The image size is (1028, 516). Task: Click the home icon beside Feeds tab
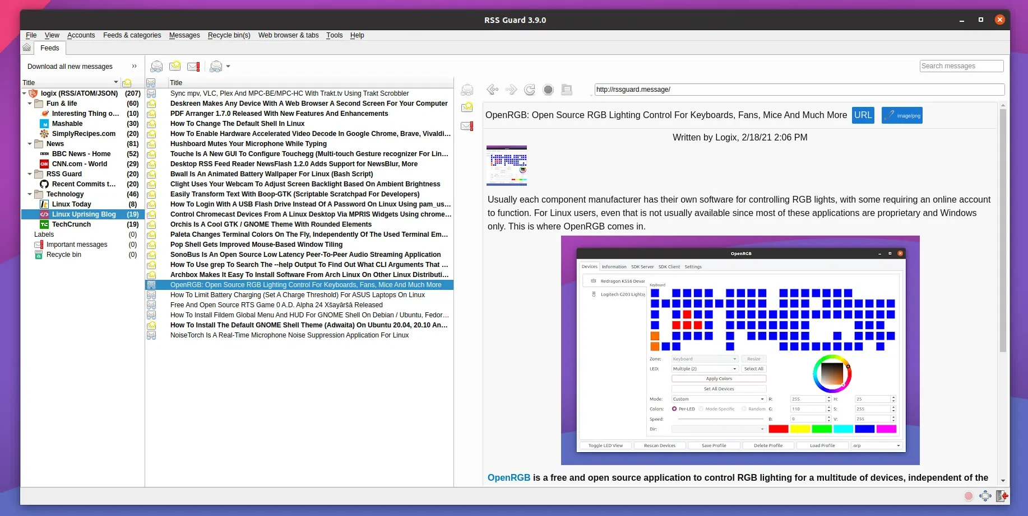click(x=27, y=48)
